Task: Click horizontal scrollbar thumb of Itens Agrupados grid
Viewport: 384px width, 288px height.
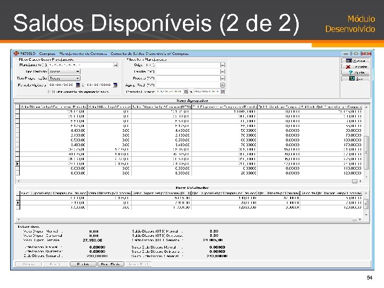Action: [x=354, y=181]
